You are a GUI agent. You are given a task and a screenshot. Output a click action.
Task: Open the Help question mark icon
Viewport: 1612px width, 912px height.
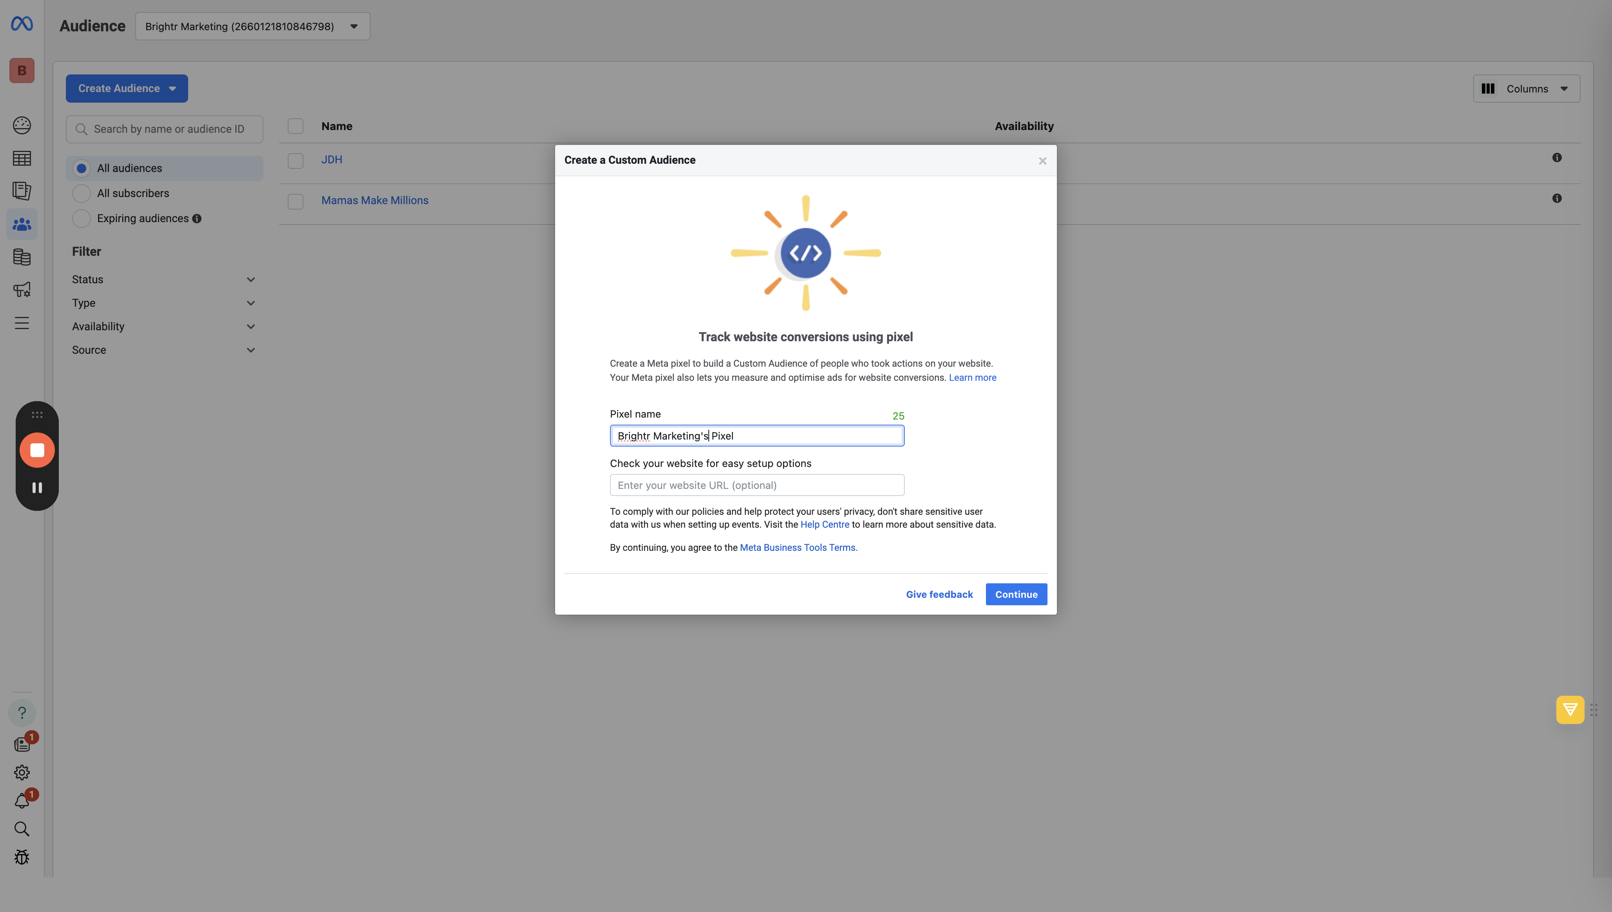coord(22,713)
